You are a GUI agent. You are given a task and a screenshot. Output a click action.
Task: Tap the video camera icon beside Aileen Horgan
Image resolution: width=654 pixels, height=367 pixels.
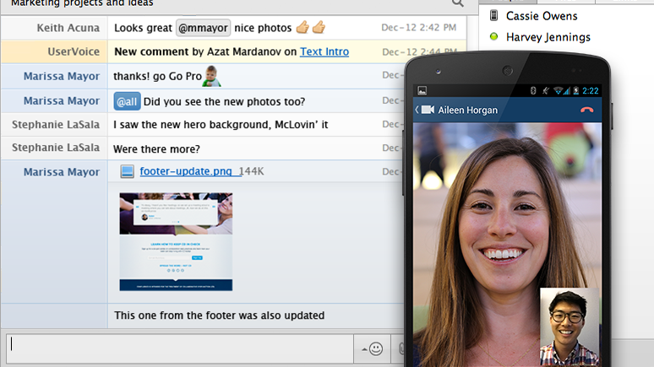pyautogui.click(x=428, y=110)
